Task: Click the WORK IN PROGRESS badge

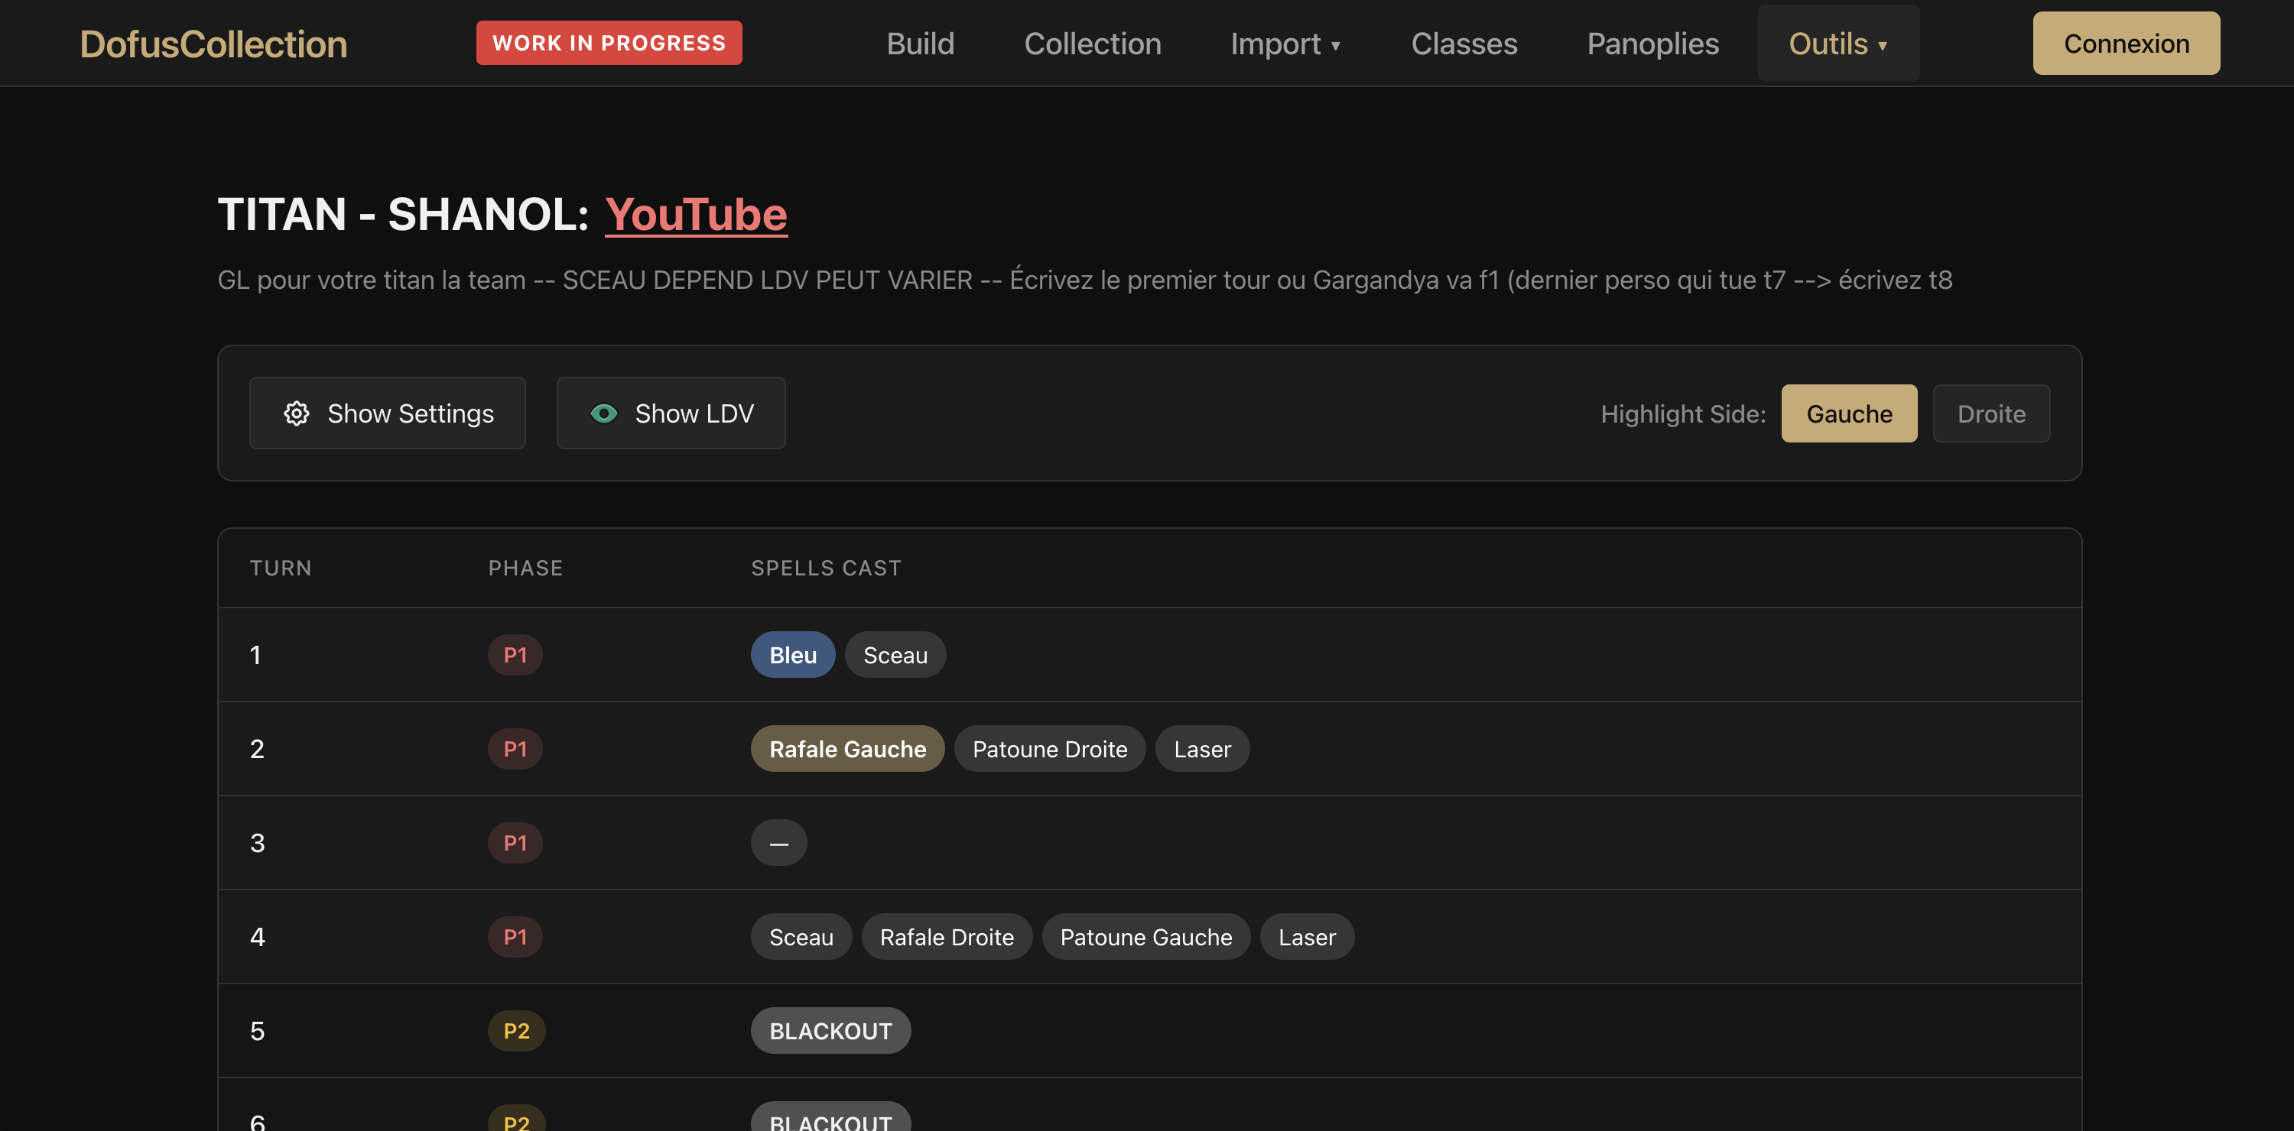Action: tap(609, 43)
